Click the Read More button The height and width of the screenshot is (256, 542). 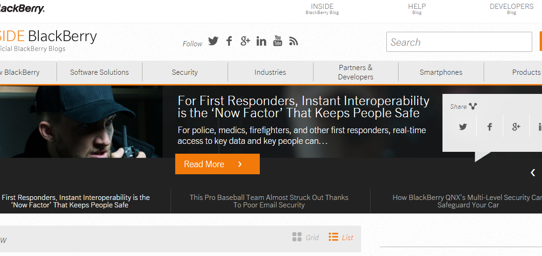pos(217,164)
